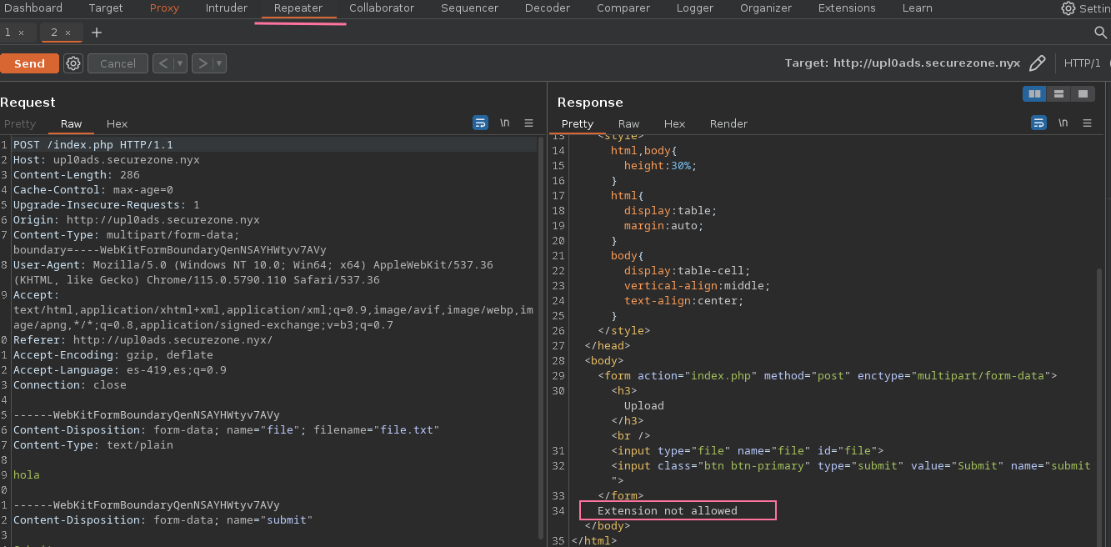Click the orange Send button

(x=29, y=63)
